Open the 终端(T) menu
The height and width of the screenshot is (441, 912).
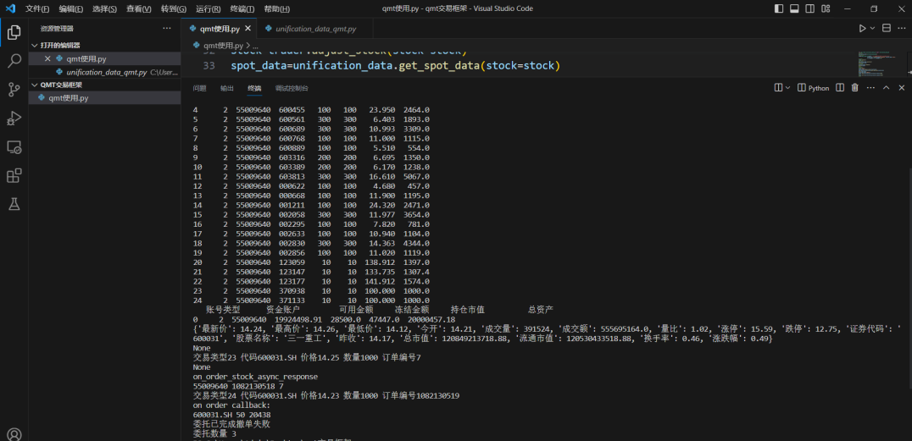[242, 8]
